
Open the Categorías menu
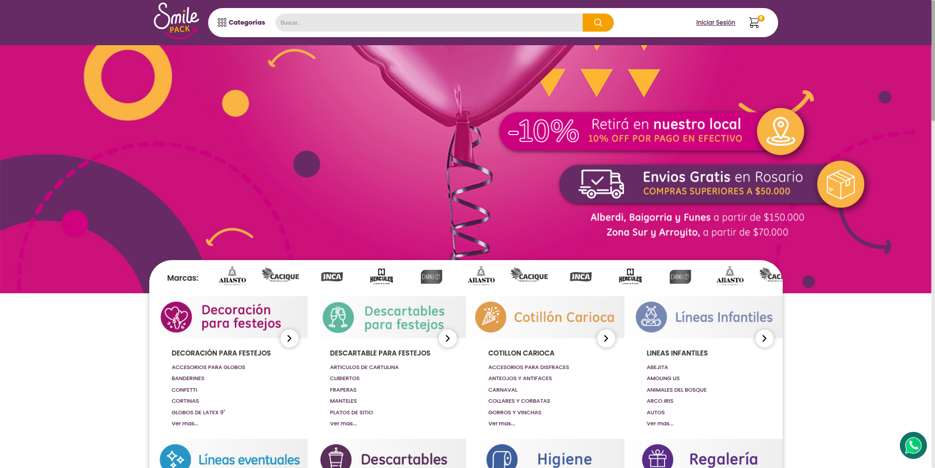[241, 23]
